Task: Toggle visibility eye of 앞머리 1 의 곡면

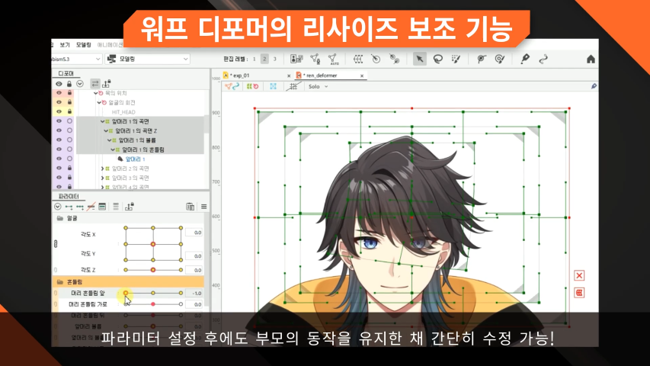Action: (x=59, y=121)
